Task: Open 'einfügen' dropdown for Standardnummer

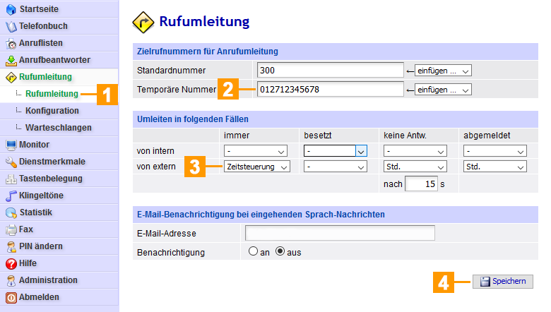Action: (443, 71)
